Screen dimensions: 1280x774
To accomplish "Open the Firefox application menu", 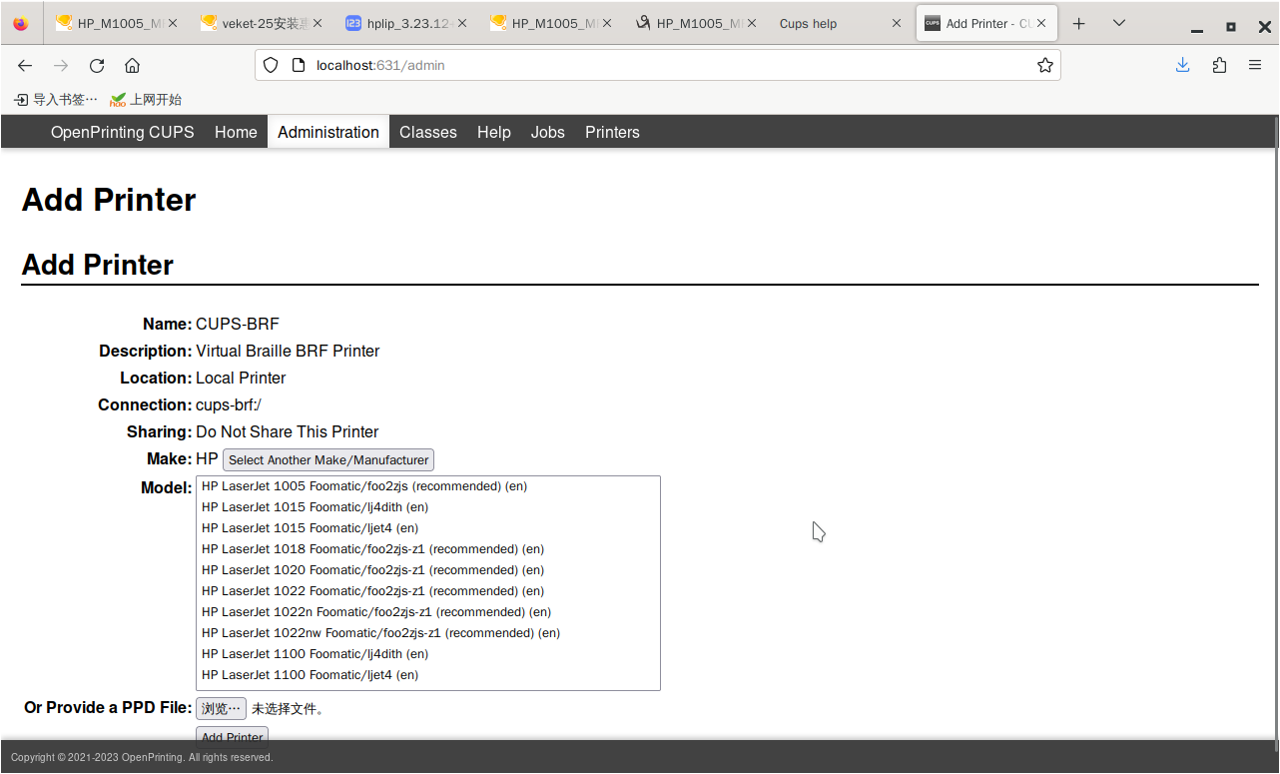I will (1255, 66).
